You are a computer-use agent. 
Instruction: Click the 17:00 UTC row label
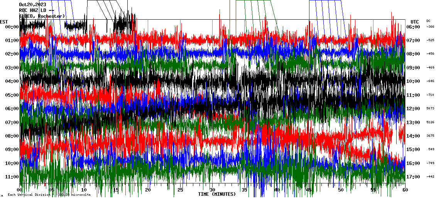413,176
